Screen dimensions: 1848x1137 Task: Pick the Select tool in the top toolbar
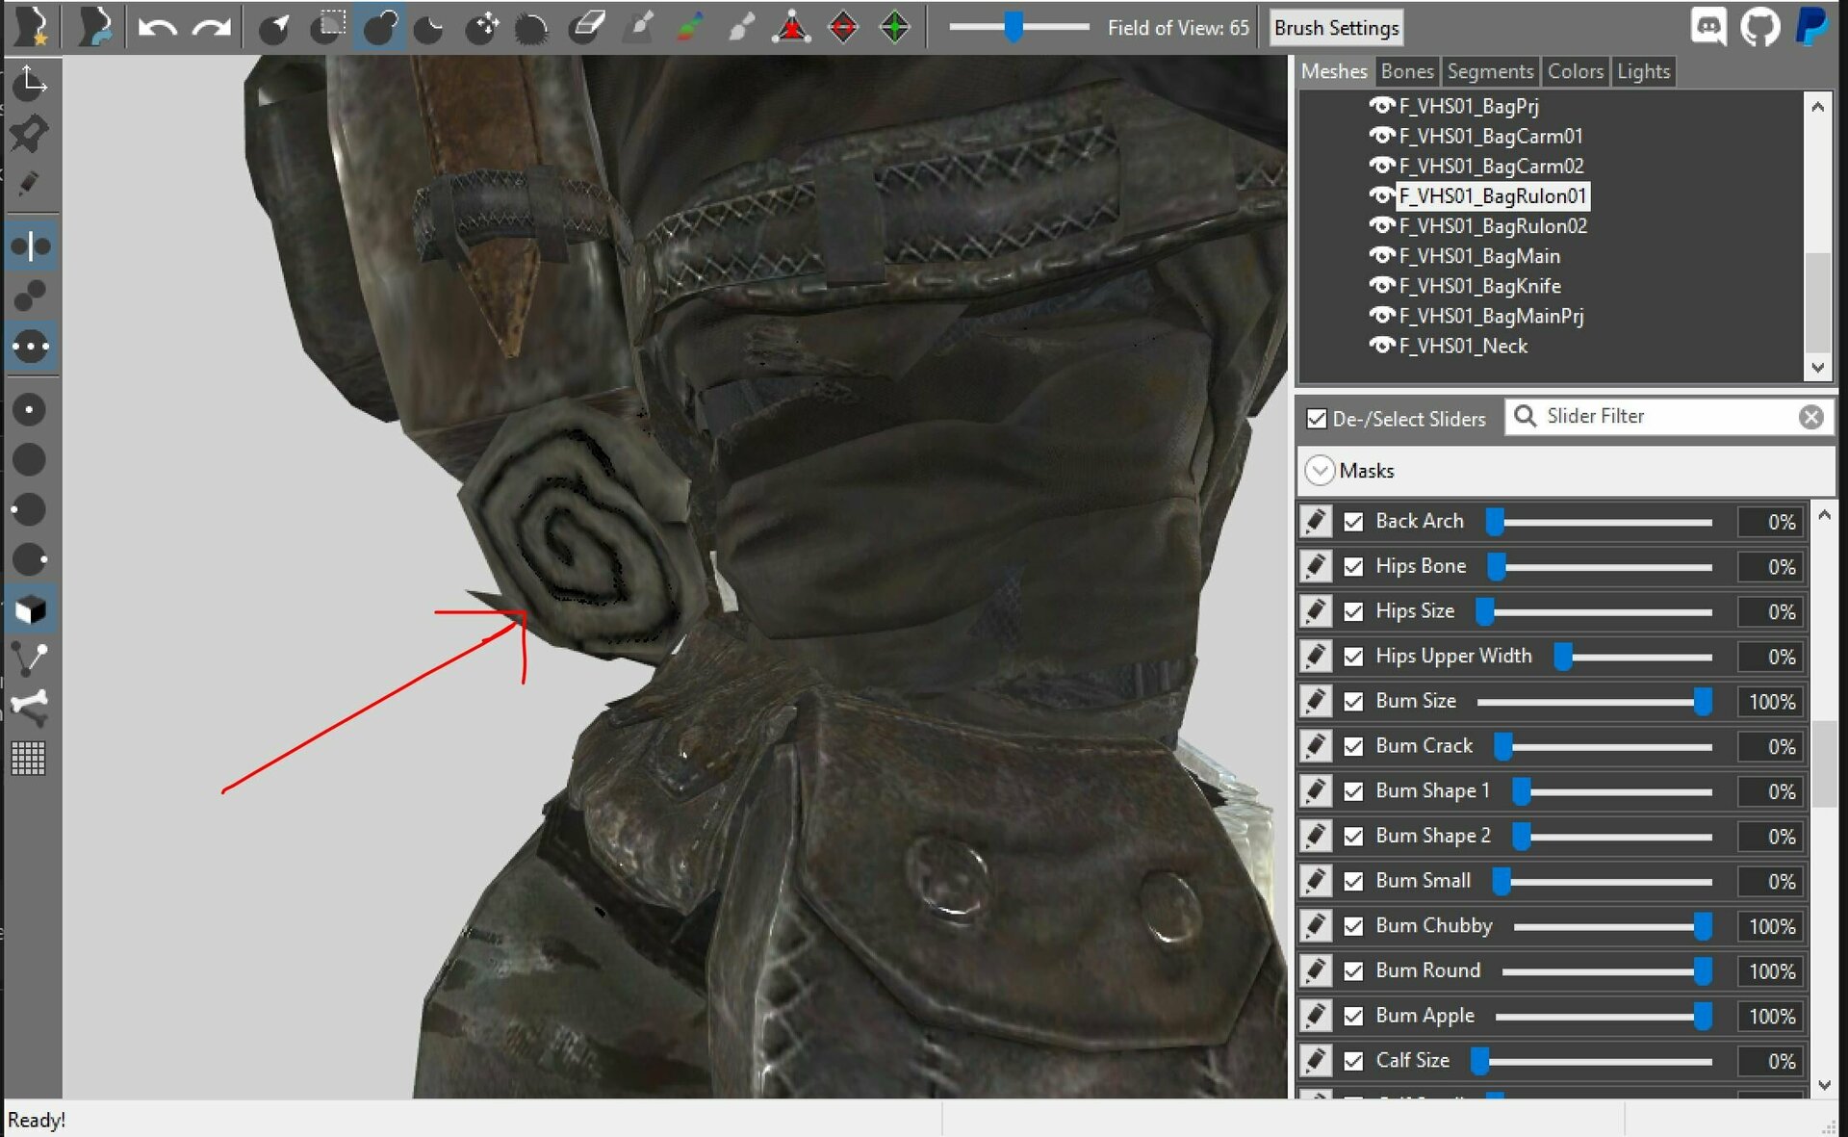click(275, 27)
